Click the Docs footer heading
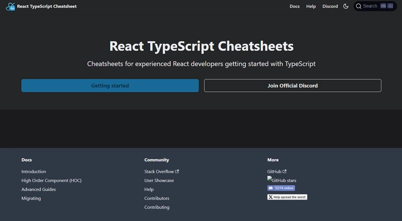Screen dimensions: 402x221 27,160
